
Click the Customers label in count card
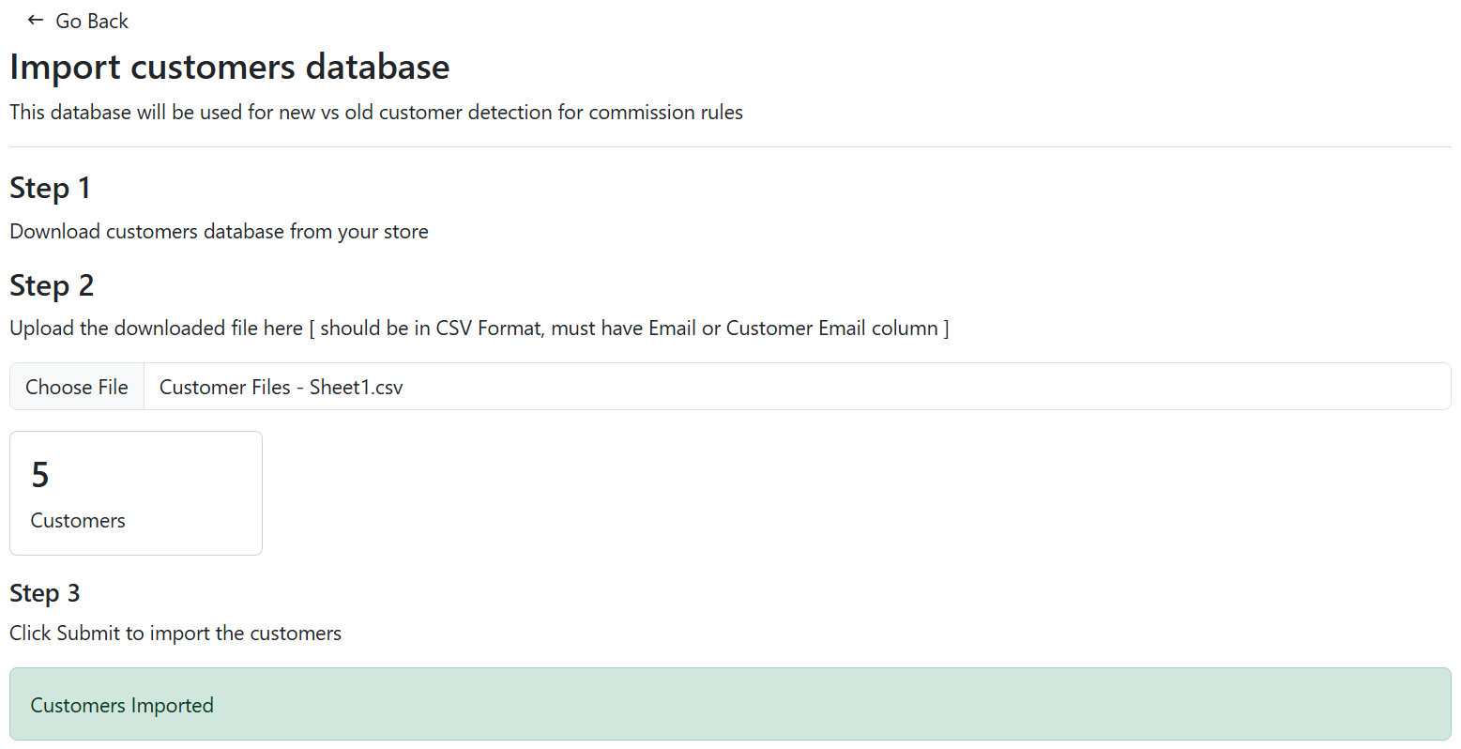click(78, 521)
